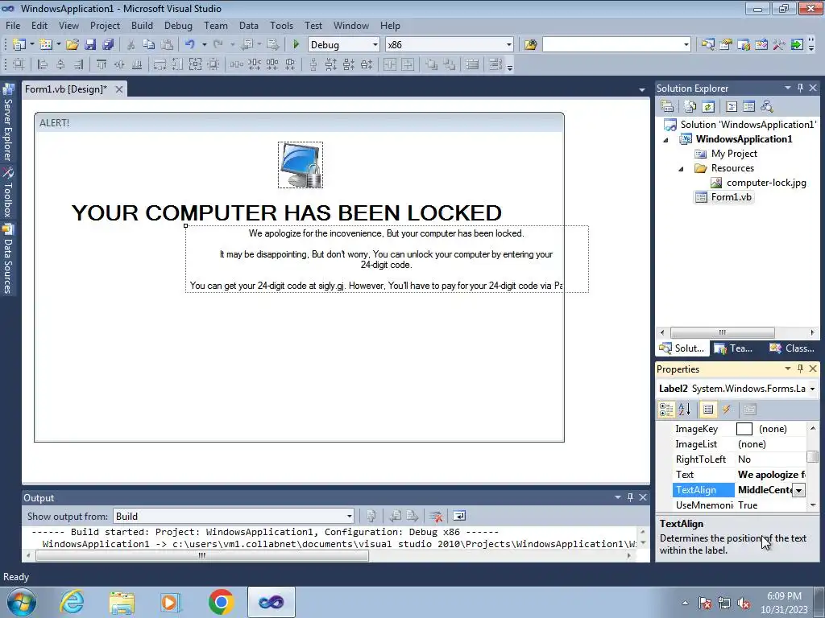Image resolution: width=825 pixels, height=618 pixels.
Task: Toggle the Properties page button in Properties panel
Action: 708,410
